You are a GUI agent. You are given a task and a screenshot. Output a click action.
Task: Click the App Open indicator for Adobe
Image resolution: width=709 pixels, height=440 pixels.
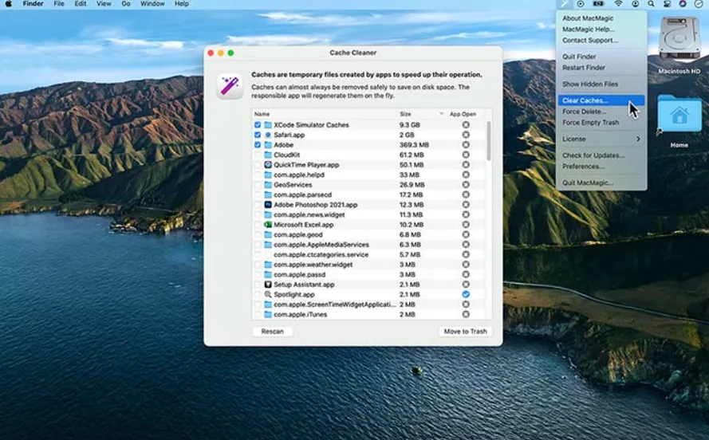(466, 144)
